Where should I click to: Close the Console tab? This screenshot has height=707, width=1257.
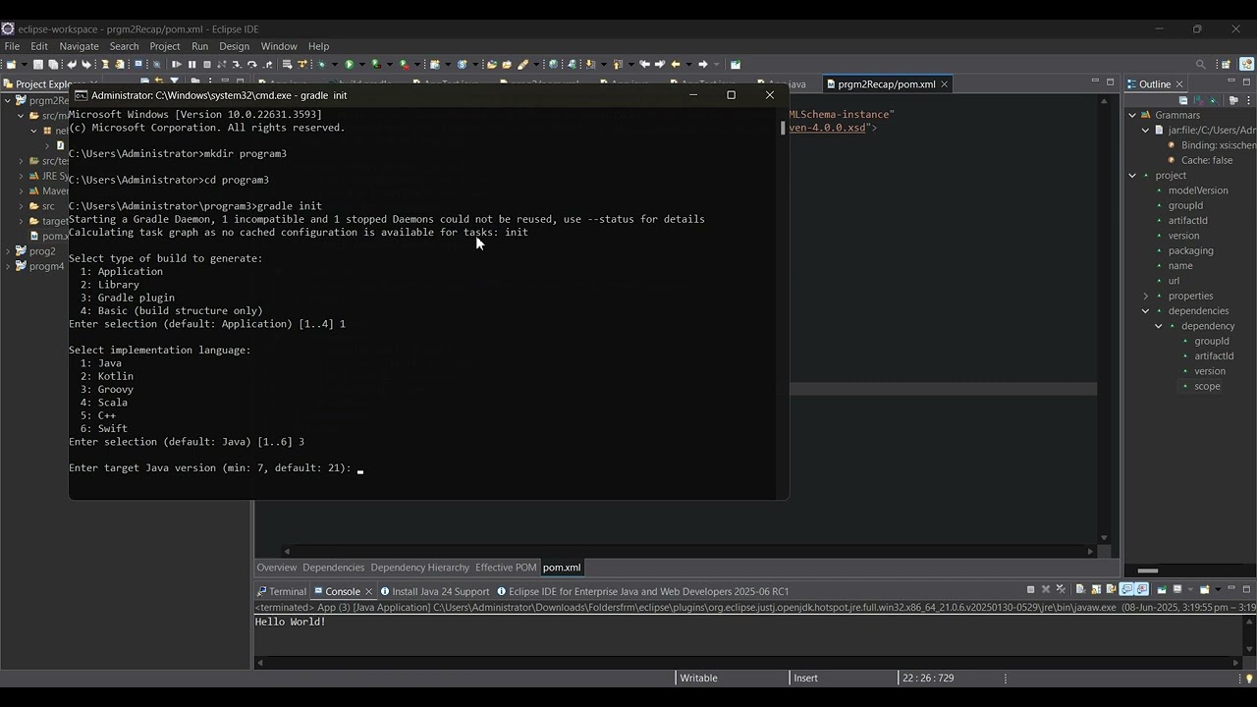[x=369, y=591]
